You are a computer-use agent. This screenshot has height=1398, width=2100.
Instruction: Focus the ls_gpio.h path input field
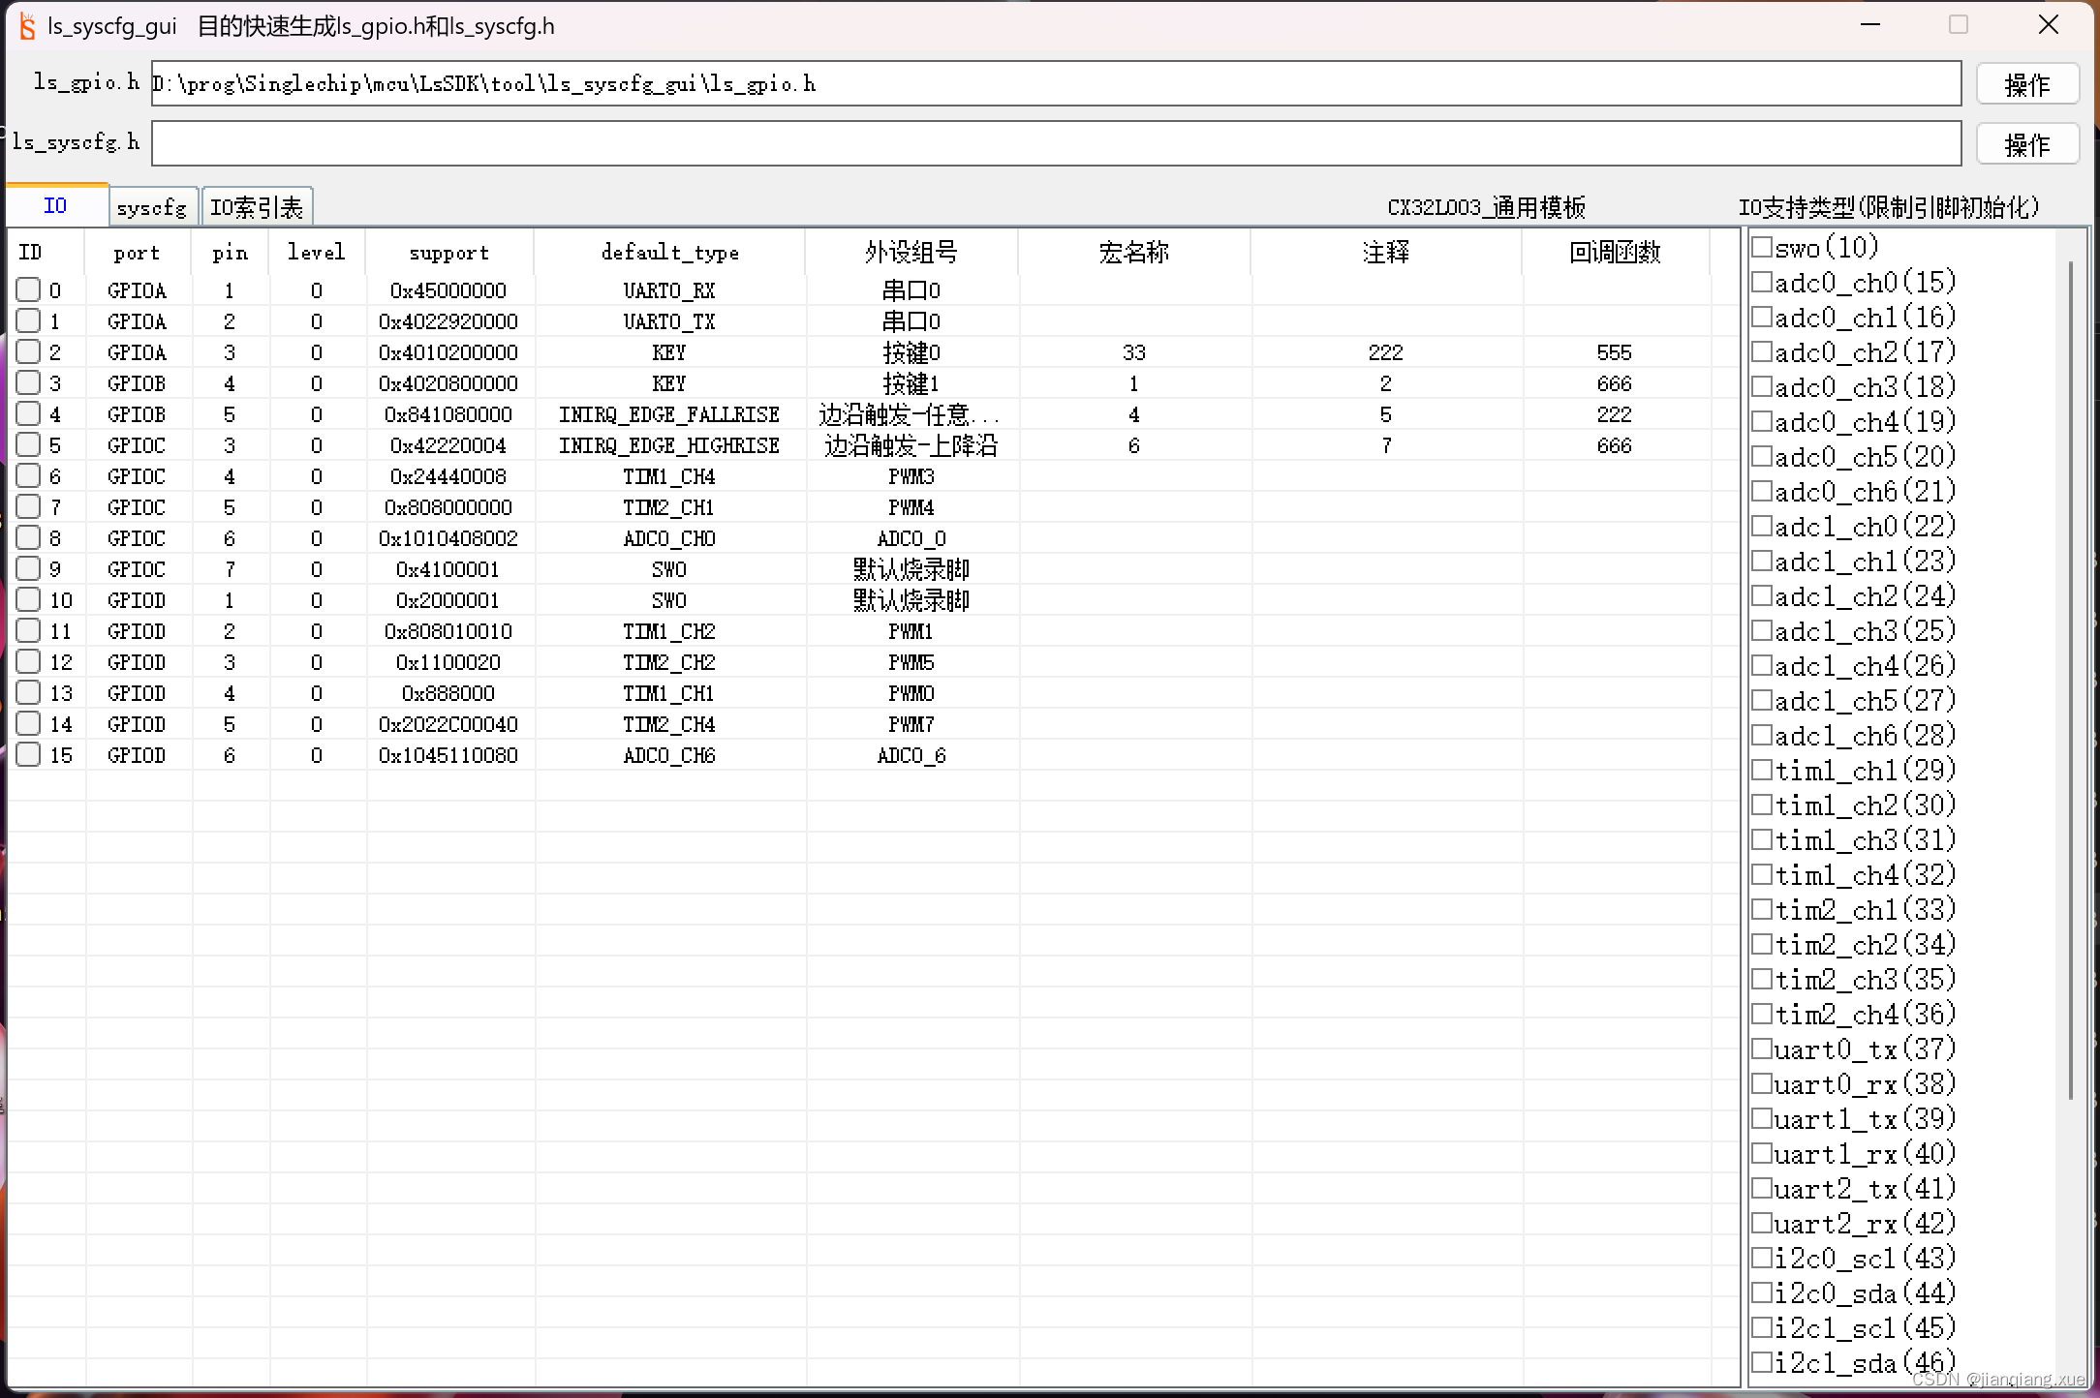click(1056, 84)
